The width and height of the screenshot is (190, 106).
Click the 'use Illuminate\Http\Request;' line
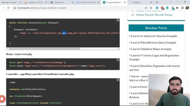26,96
